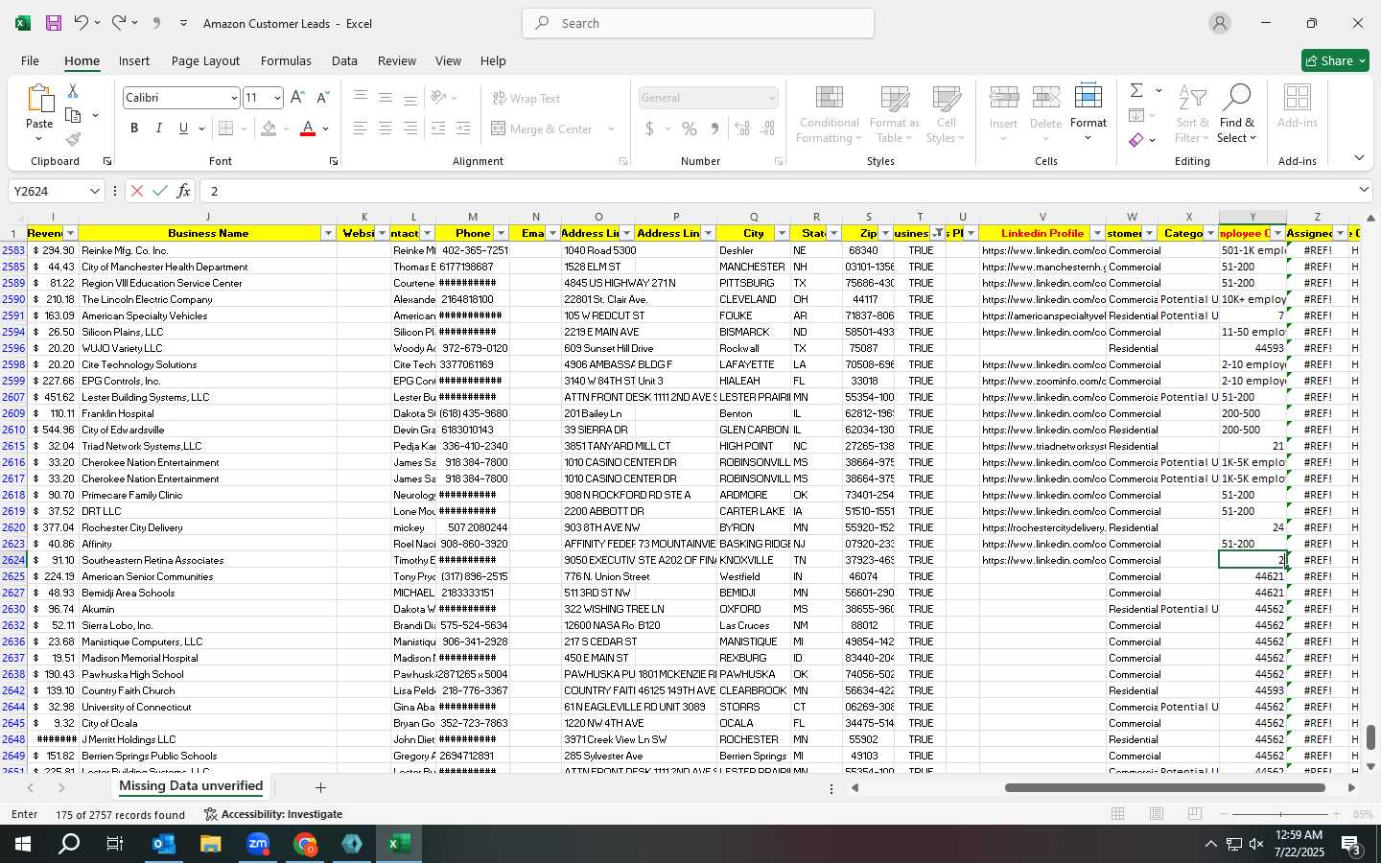This screenshot has height=863, width=1381.
Task: Toggle Underline formatting
Action: [x=183, y=128]
